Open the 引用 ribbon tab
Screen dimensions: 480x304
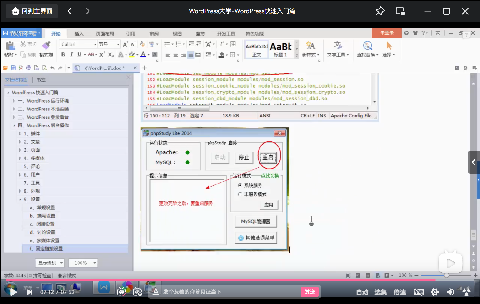pos(131,34)
